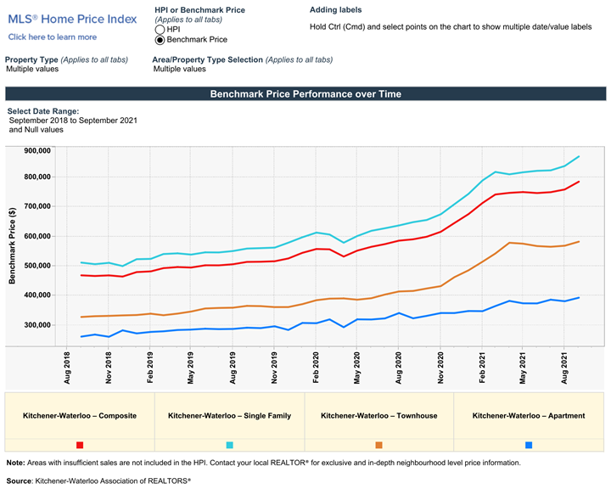
Task: Click the 'Benchmark Price ($)' axis title
Action: click(12, 245)
